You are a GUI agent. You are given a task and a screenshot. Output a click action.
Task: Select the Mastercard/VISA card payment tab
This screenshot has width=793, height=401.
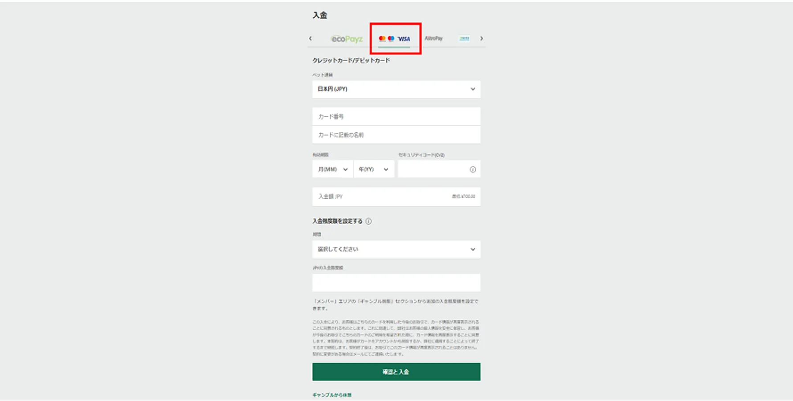tap(394, 39)
